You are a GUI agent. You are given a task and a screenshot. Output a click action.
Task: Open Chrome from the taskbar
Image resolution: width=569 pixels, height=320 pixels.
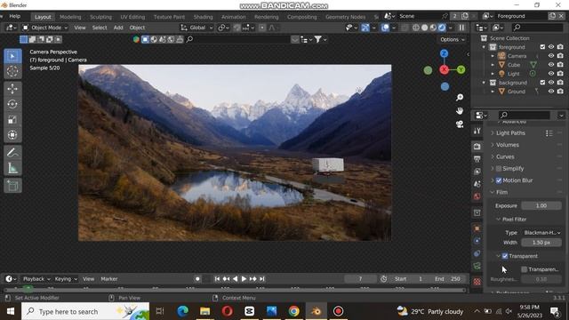pyautogui.click(x=294, y=311)
